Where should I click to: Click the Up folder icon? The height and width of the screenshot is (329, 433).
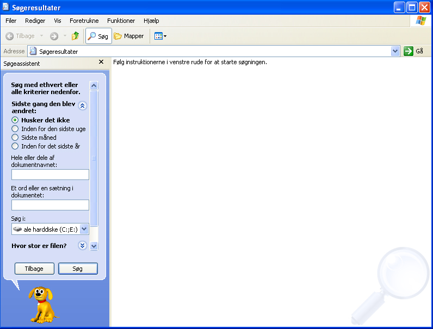tap(75, 36)
